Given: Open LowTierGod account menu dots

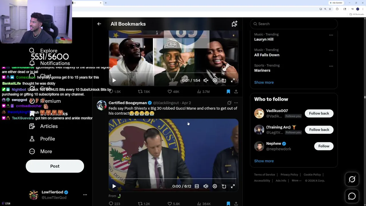Looking at the screenshot, I should [85, 195].
